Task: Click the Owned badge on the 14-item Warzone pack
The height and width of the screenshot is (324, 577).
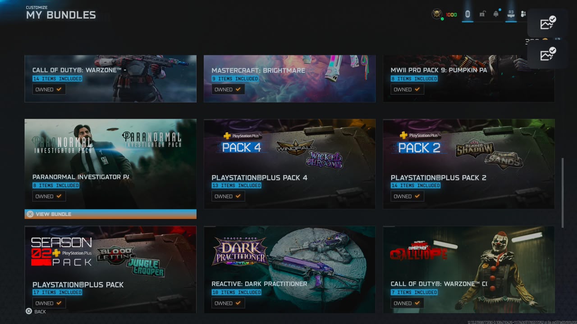Action: [49, 90]
